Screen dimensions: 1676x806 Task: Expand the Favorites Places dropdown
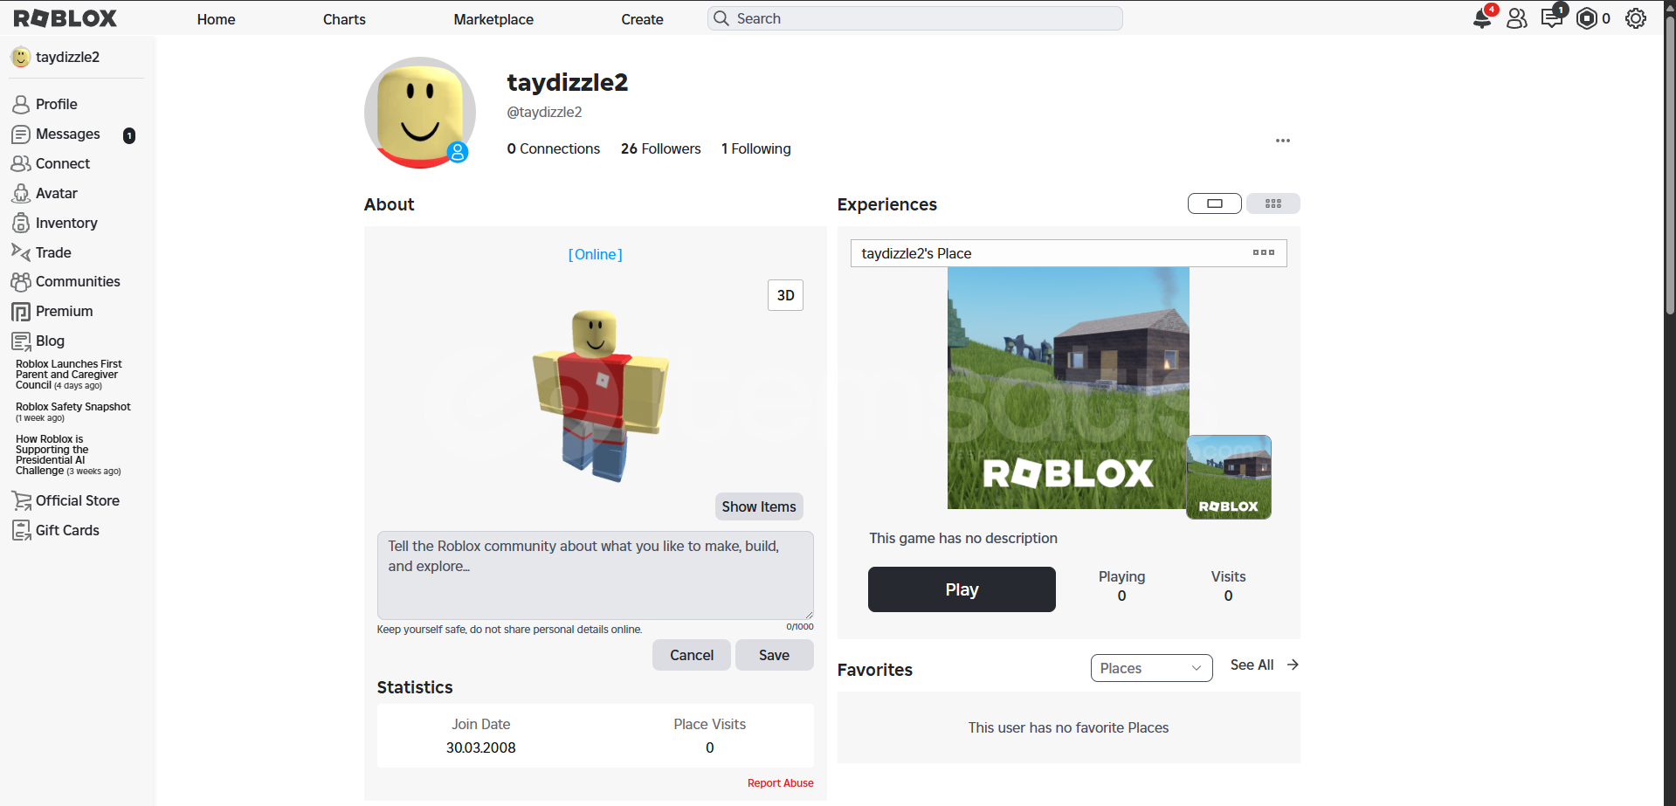(x=1152, y=668)
